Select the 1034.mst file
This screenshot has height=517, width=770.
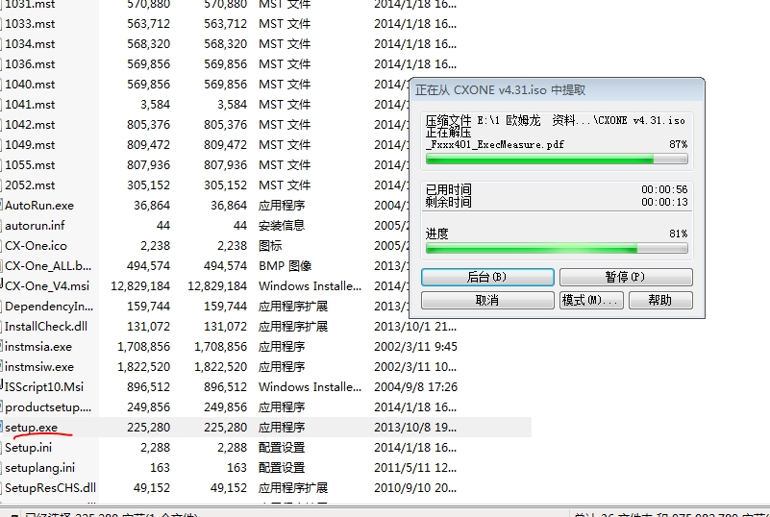pyautogui.click(x=30, y=44)
